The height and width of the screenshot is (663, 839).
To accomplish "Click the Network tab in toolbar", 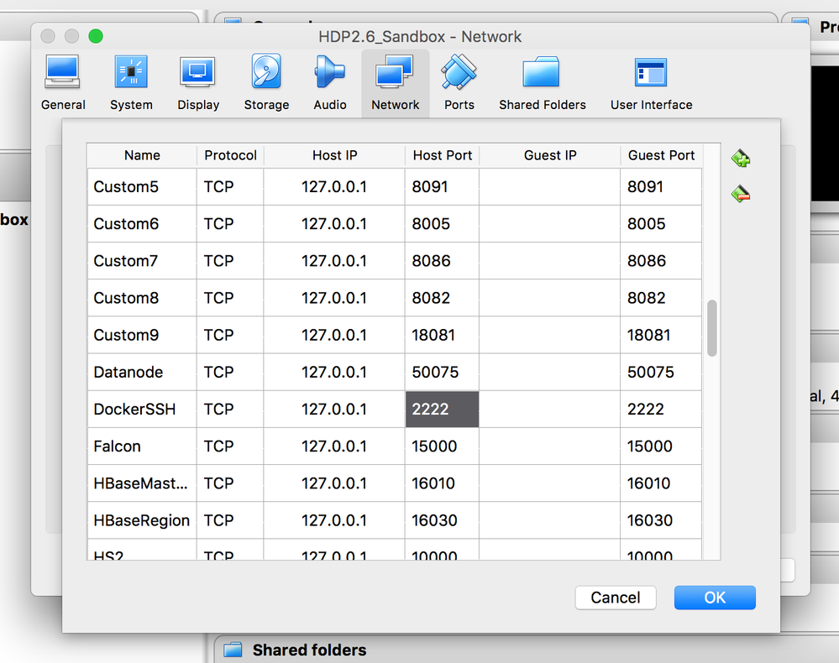I will 396,83.
